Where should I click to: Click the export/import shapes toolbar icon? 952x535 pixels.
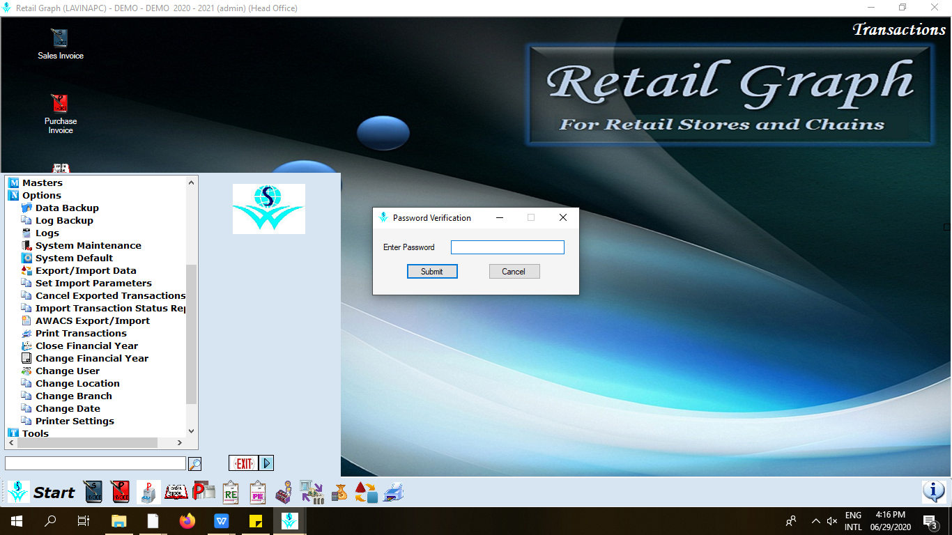(366, 493)
